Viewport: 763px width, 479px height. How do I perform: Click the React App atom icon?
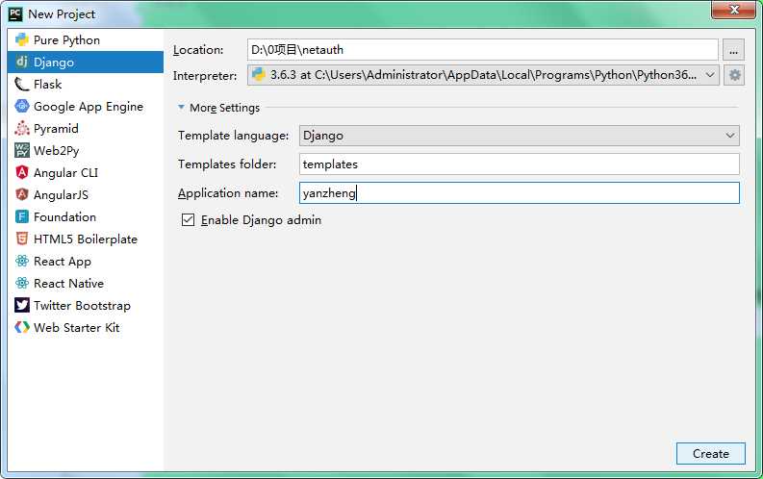pyautogui.click(x=22, y=261)
